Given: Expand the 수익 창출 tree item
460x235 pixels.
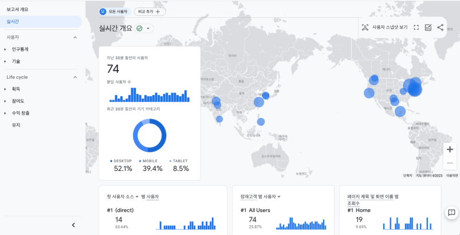Looking at the screenshot, I should click(5, 113).
